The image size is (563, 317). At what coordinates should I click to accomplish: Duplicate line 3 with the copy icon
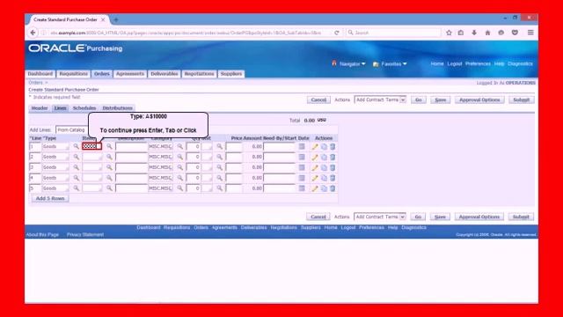(x=324, y=167)
